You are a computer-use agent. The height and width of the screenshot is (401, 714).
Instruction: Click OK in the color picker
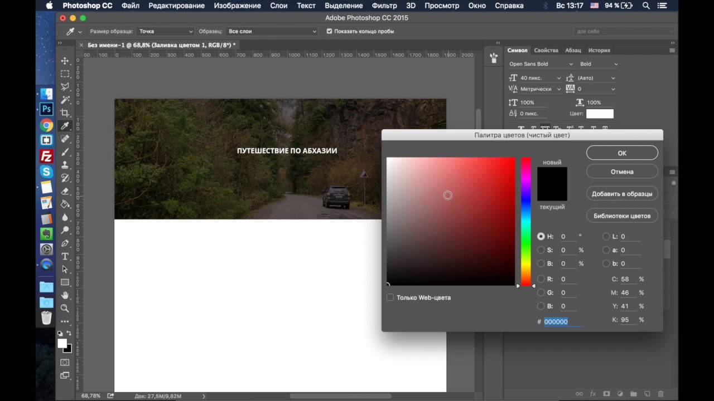[x=622, y=153]
